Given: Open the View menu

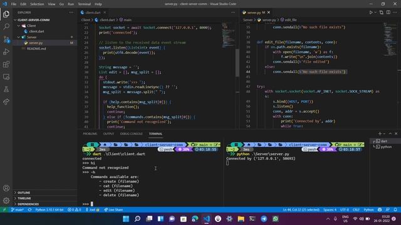Looking at the screenshot, I should (x=51, y=4).
